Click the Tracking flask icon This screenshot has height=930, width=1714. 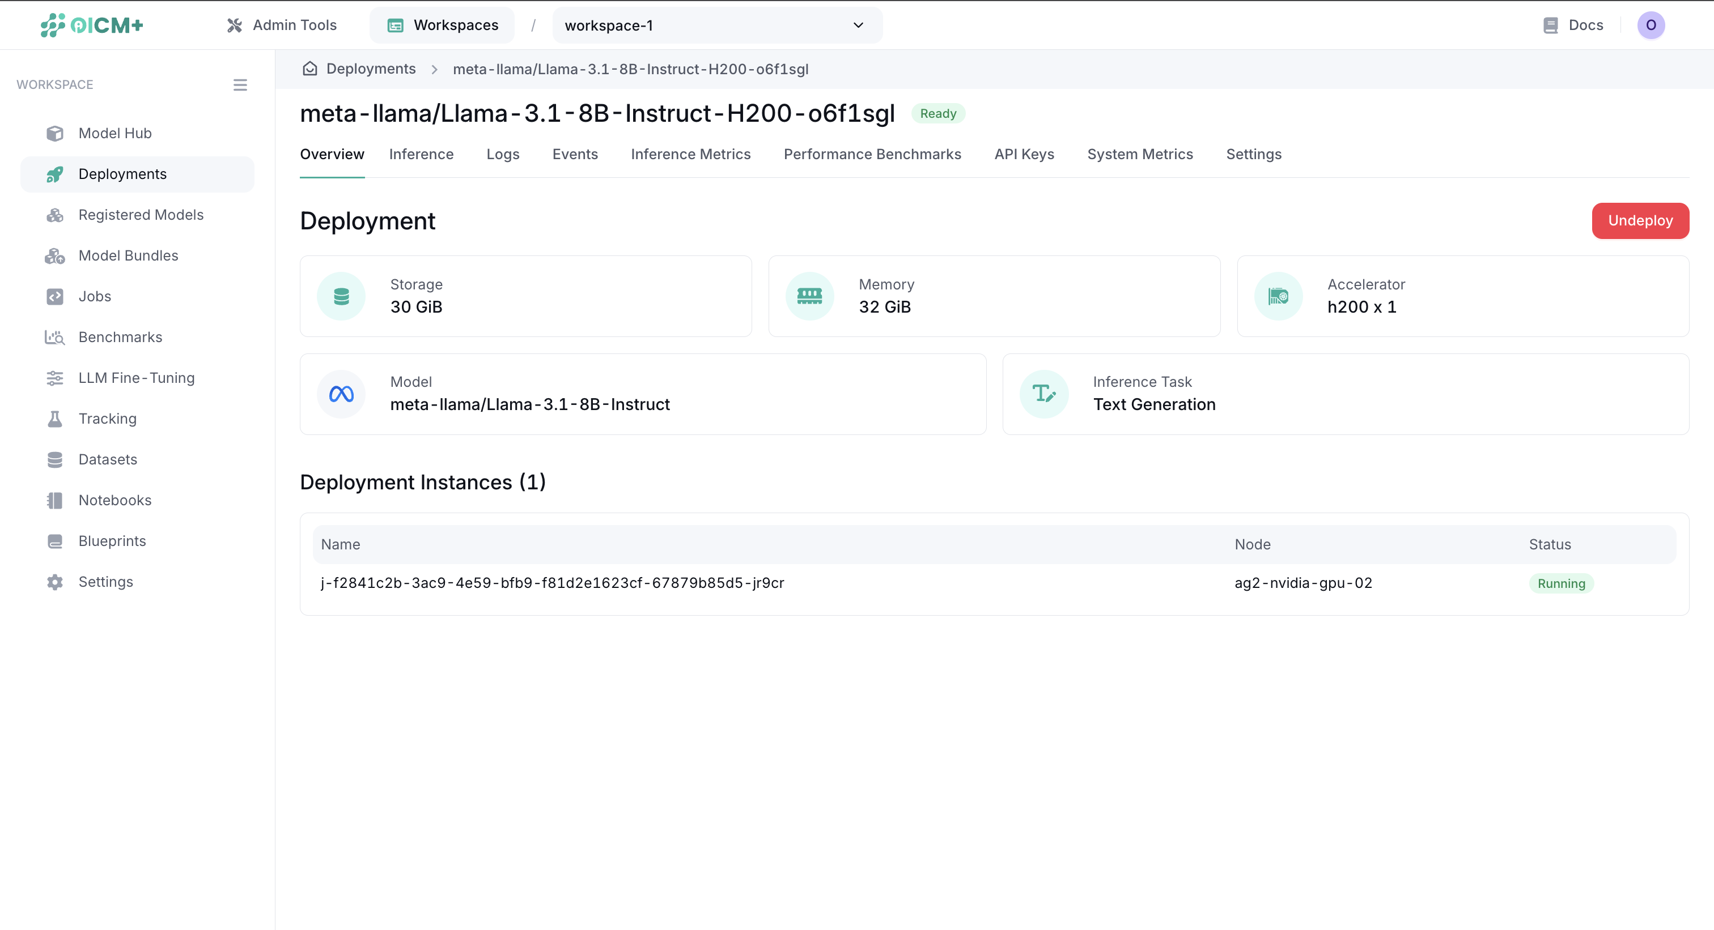coord(55,418)
